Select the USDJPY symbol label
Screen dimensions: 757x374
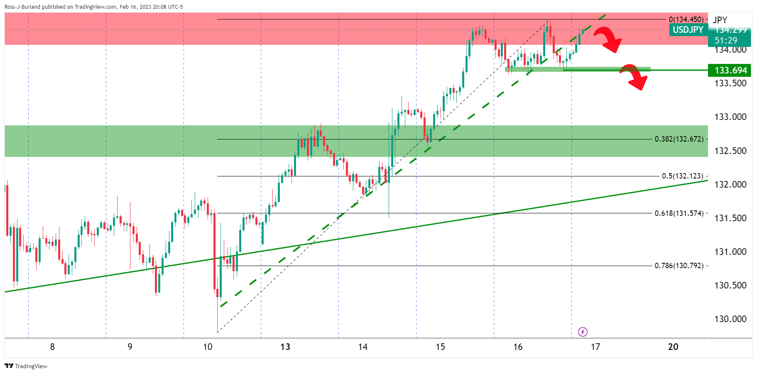click(688, 30)
